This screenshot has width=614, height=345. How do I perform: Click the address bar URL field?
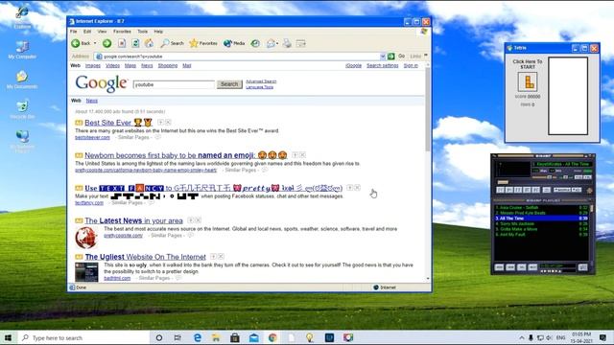click(x=241, y=57)
